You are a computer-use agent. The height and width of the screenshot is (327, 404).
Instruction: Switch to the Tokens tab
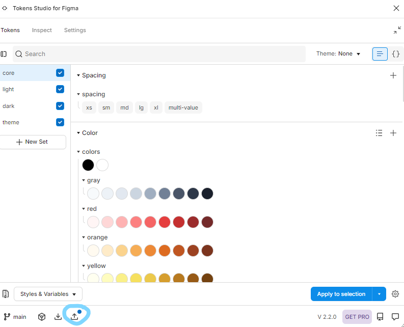coord(10,30)
